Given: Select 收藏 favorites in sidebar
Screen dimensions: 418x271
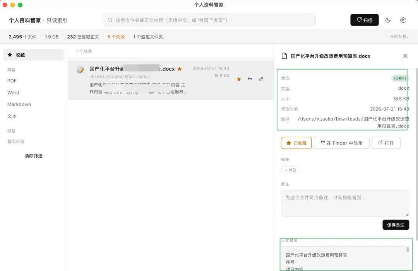Looking at the screenshot, I should pos(34,55).
